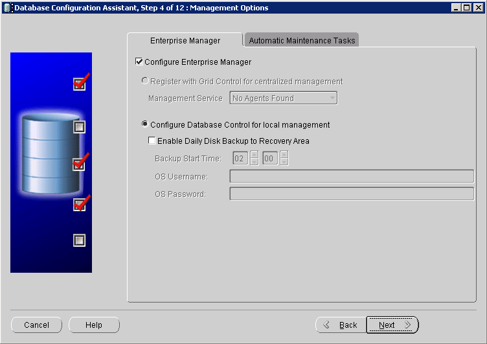Select Register with Grid Control radio button
Viewport: 487px width, 344px height.
coord(144,81)
